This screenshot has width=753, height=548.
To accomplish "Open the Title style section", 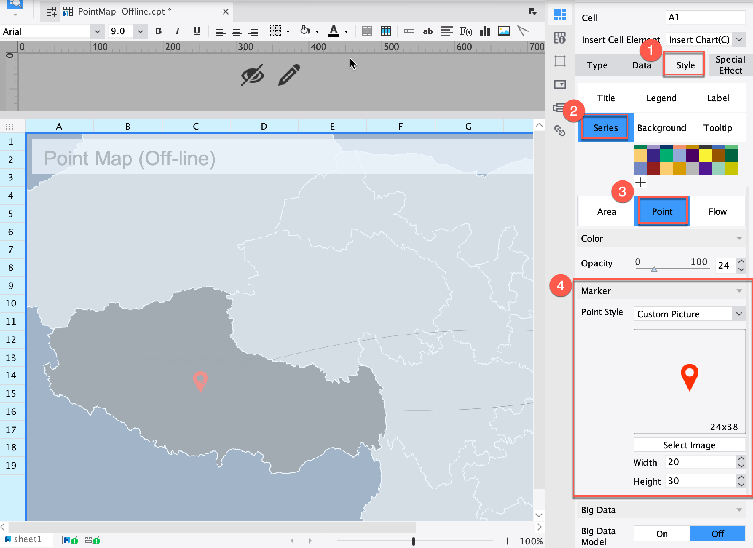I will point(606,98).
